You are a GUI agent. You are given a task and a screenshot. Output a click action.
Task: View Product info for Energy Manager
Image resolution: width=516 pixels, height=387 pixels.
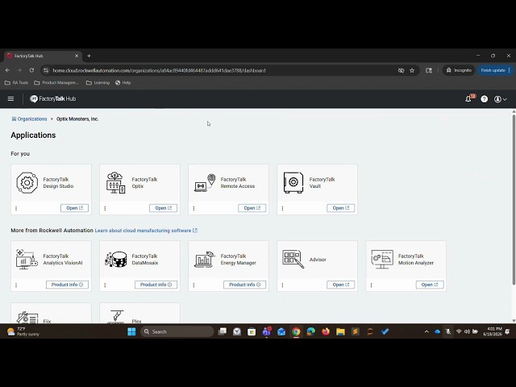[x=245, y=285]
